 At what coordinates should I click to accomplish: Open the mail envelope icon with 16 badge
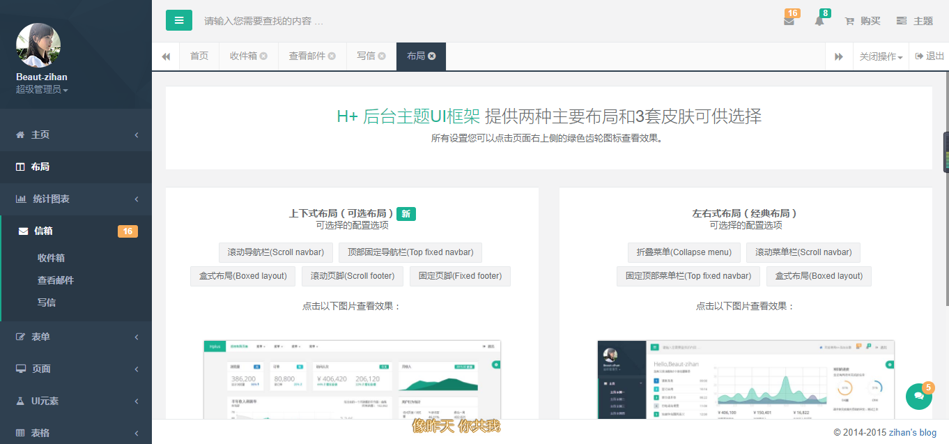[x=789, y=21]
